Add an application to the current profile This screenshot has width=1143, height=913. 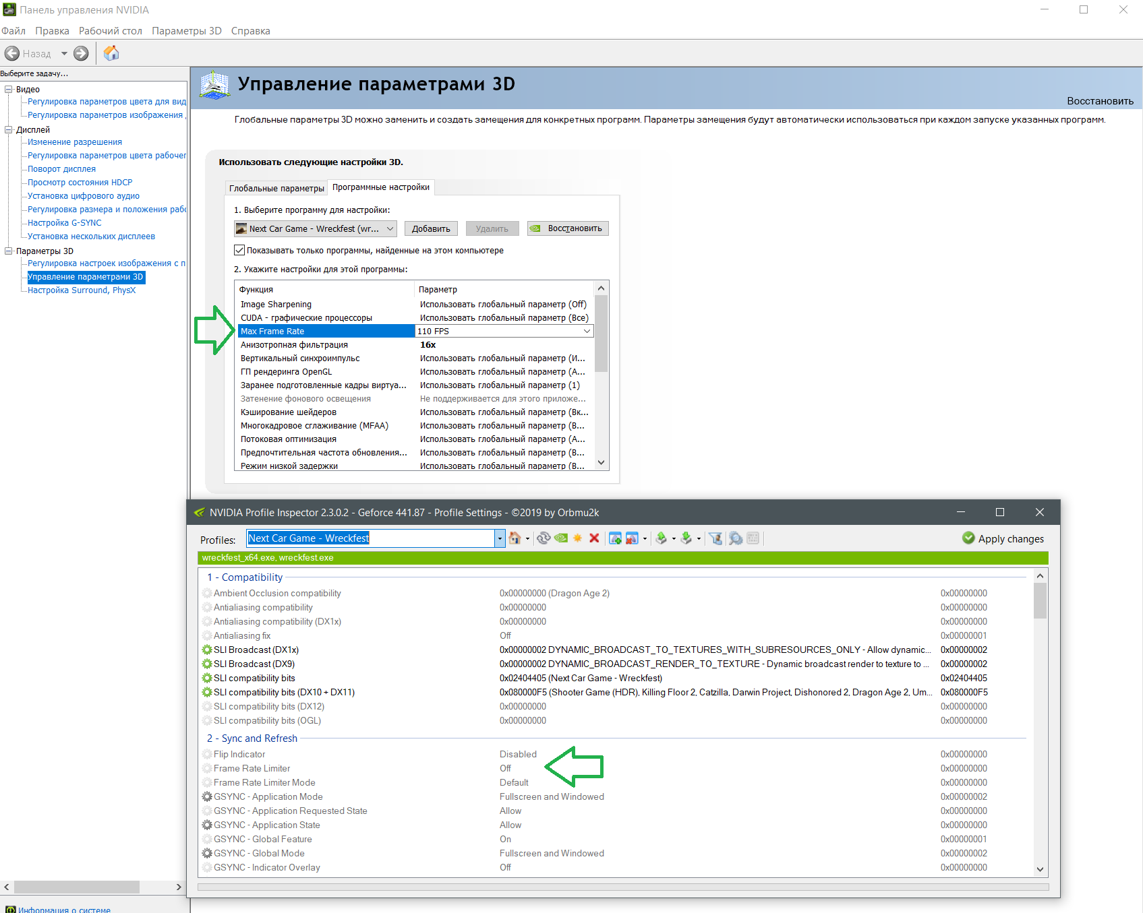tap(615, 538)
